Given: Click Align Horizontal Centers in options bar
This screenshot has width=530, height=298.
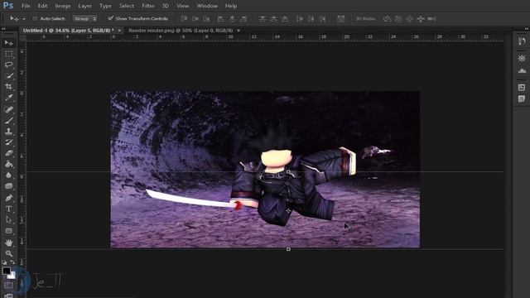Looking at the screenshot, I should click(232, 18).
